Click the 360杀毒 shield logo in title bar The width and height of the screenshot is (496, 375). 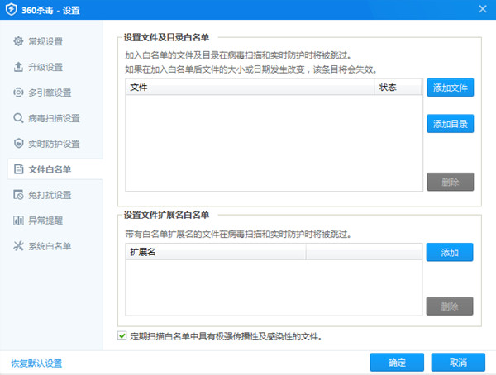click(x=12, y=9)
